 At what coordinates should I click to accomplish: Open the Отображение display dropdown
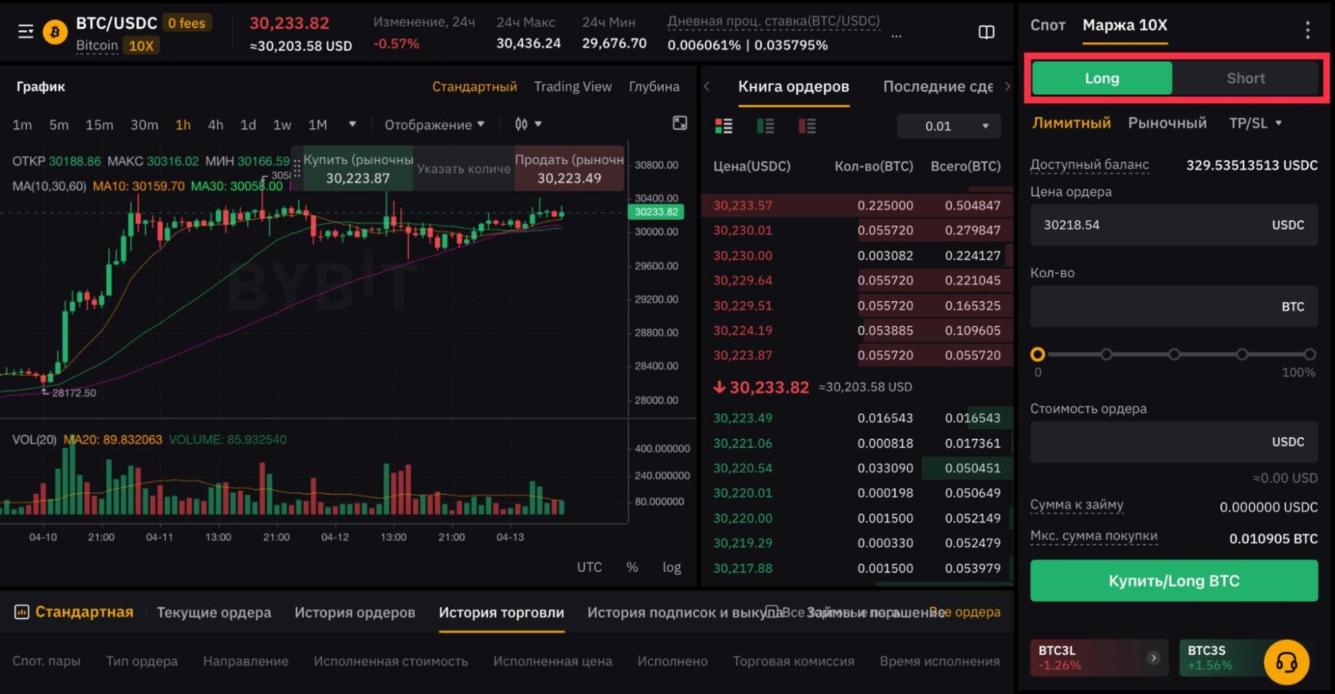pyautogui.click(x=434, y=125)
